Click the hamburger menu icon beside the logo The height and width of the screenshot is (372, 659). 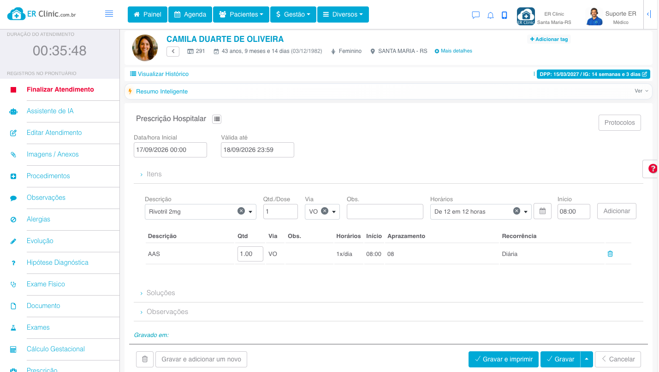pos(109,14)
